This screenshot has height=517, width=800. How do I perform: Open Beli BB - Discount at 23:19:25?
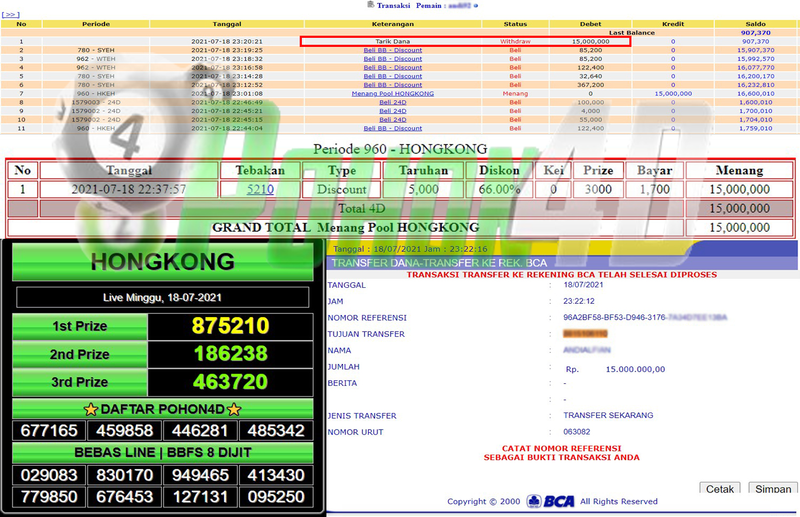click(x=393, y=50)
